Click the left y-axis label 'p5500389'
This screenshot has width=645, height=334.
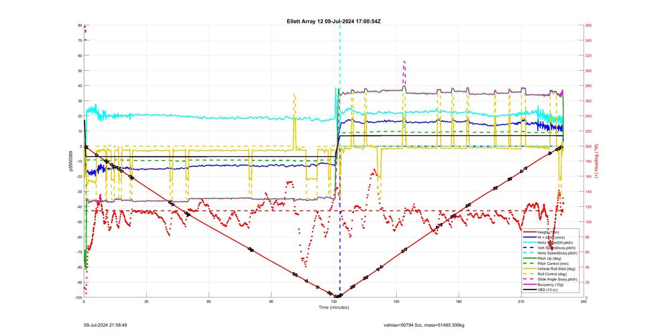point(70,161)
